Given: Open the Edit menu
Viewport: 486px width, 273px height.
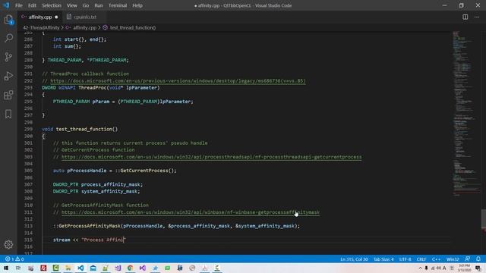Looking at the screenshot, I should pos(32,5).
